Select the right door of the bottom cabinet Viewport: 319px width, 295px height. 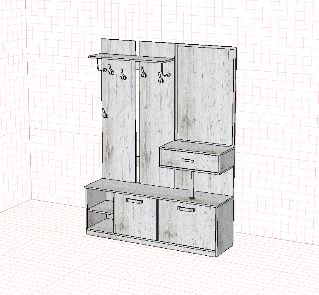[187, 225]
